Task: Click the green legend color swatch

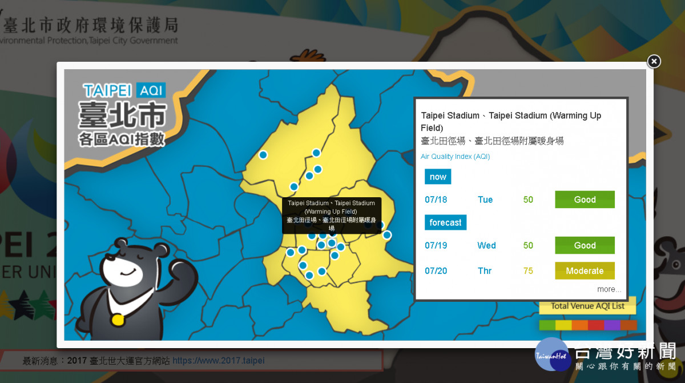Action: pos(547,325)
